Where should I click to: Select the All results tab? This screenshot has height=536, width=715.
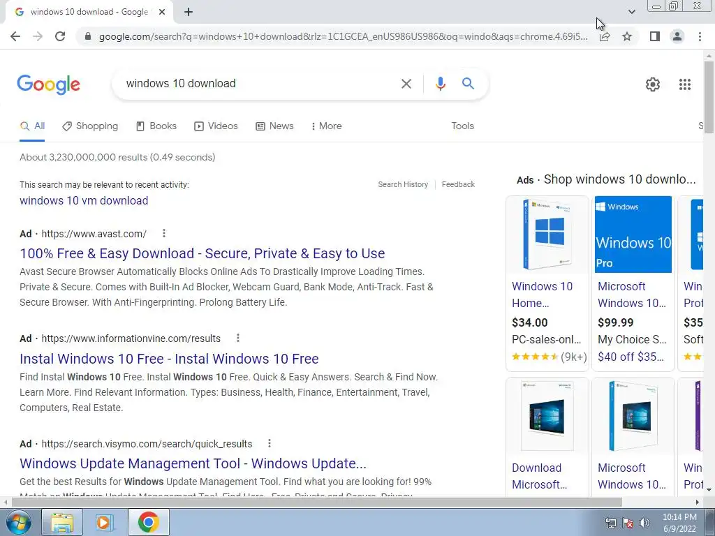32,126
